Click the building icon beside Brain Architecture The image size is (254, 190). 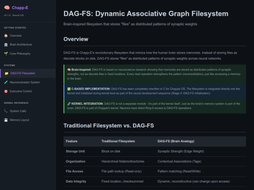tap(6, 45)
